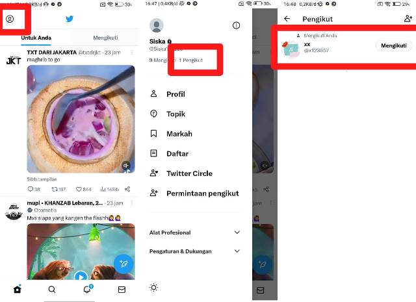The height and width of the screenshot is (302, 416).
Task: Go back with arrow beside Pengikut
Action: (x=287, y=19)
